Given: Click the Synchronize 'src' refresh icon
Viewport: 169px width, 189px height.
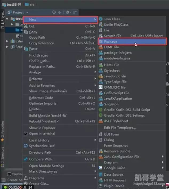Looking at the screenshot, I should 26,146.
